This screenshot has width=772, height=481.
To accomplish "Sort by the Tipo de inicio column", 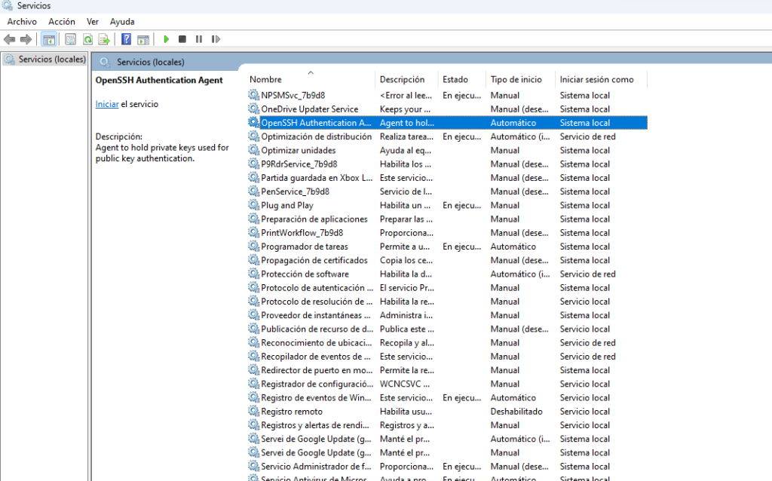I will [x=516, y=79].
